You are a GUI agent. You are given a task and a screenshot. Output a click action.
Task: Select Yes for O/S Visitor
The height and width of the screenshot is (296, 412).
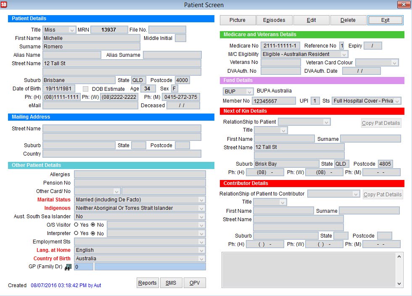(76, 225)
